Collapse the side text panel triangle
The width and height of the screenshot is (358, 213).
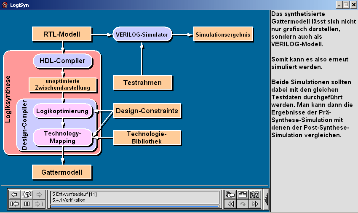click(x=266, y=199)
